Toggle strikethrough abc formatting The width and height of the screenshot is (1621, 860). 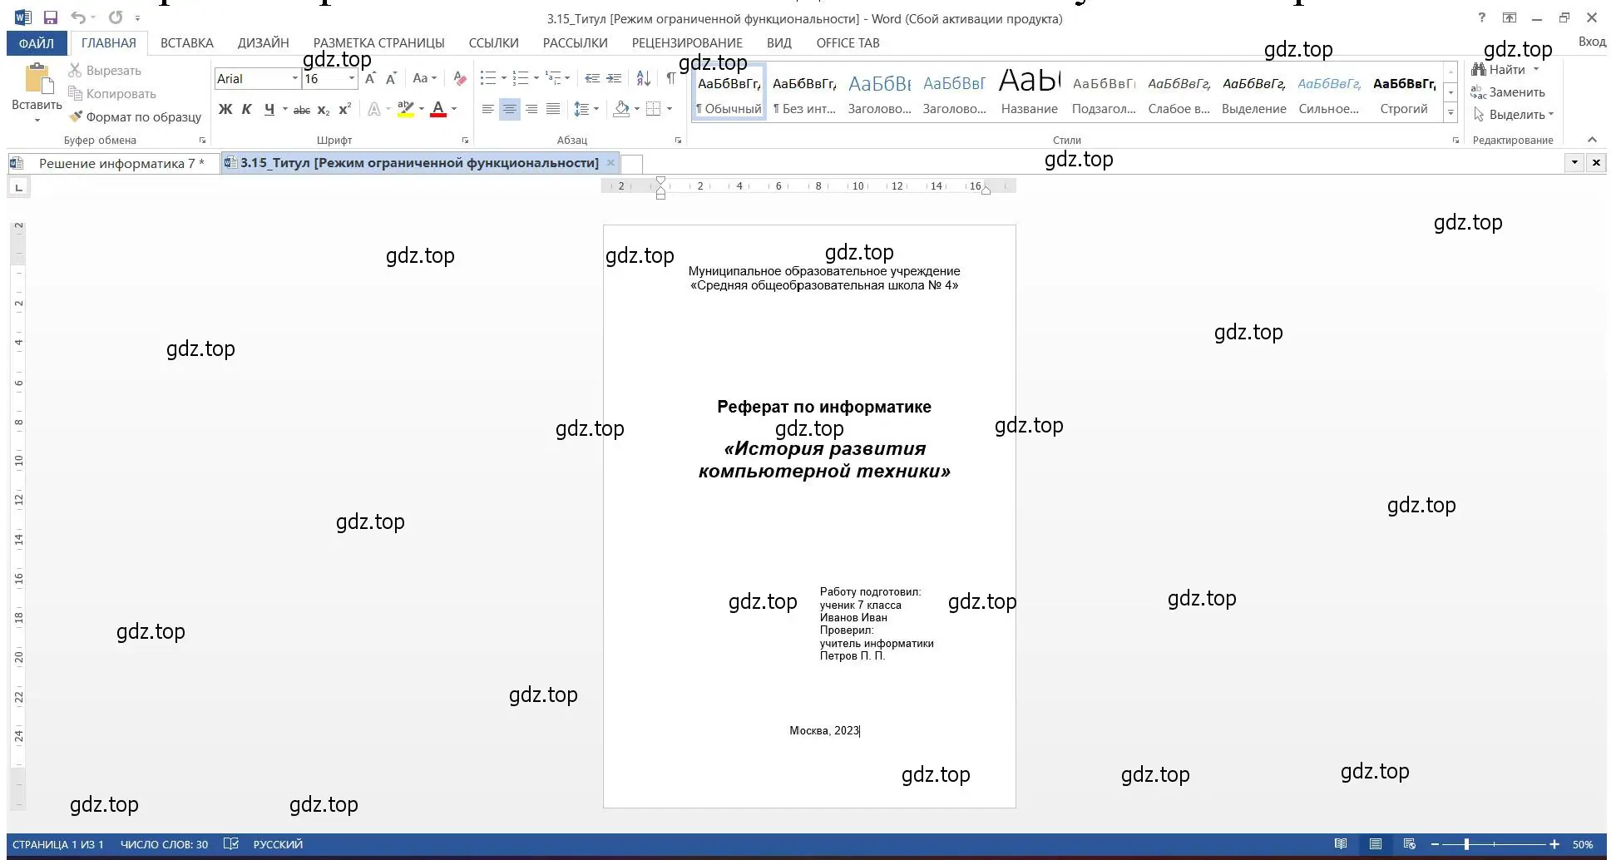(x=302, y=109)
